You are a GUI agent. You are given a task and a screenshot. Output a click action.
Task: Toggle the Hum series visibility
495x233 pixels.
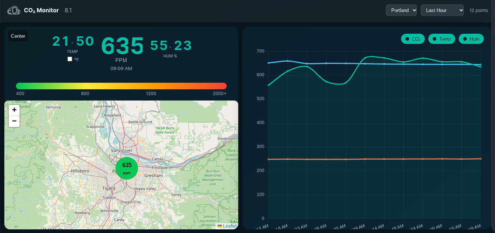[x=471, y=39]
